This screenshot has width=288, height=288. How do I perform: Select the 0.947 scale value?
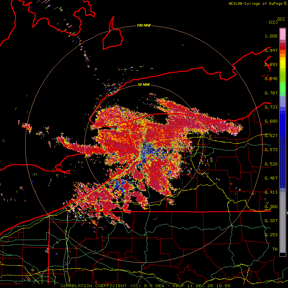coord(271,50)
